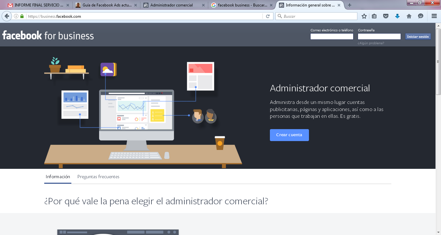Open the downloads arrow icon
The height and width of the screenshot is (235, 441).
397,16
